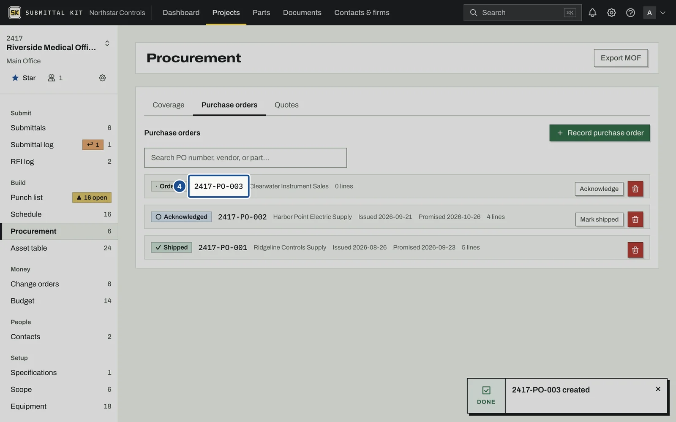The width and height of the screenshot is (676, 422).
Task: Delete purchase order 2417-PO-002
Action: [635, 219]
